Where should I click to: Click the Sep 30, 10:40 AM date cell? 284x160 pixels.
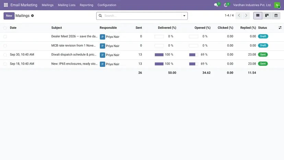coord(22,55)
